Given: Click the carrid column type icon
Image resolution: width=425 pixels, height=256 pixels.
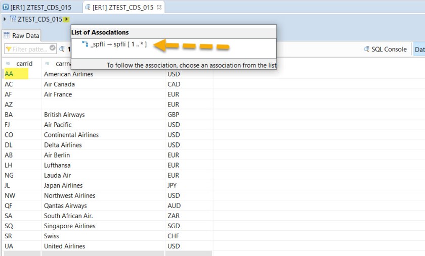Looking at the screenshot, I should (8, 63).
